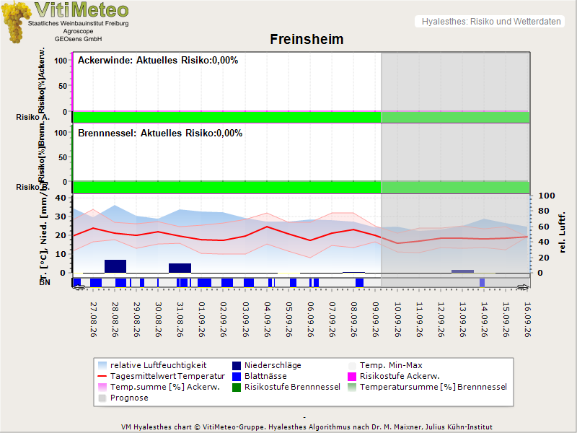Click the 'VitiMeteo' wordmark
This screenshot has width=577, height=433.
pyautogui.click(x=82, y=9)
